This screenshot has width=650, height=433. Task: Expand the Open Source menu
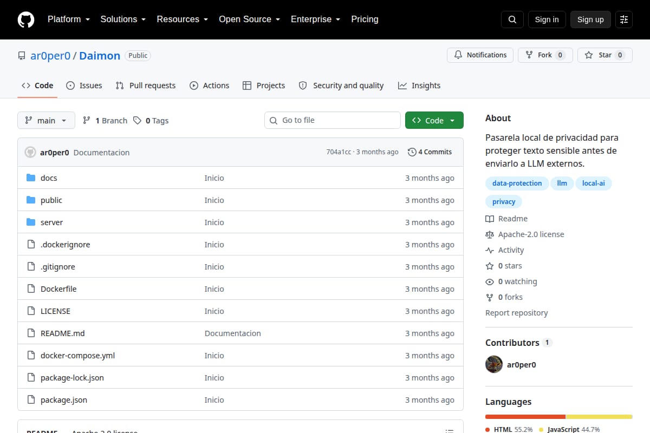click(x=249, y=19)
